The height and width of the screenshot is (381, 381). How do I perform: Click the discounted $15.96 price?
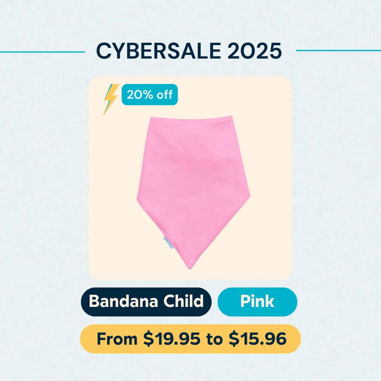coord(257,339)
